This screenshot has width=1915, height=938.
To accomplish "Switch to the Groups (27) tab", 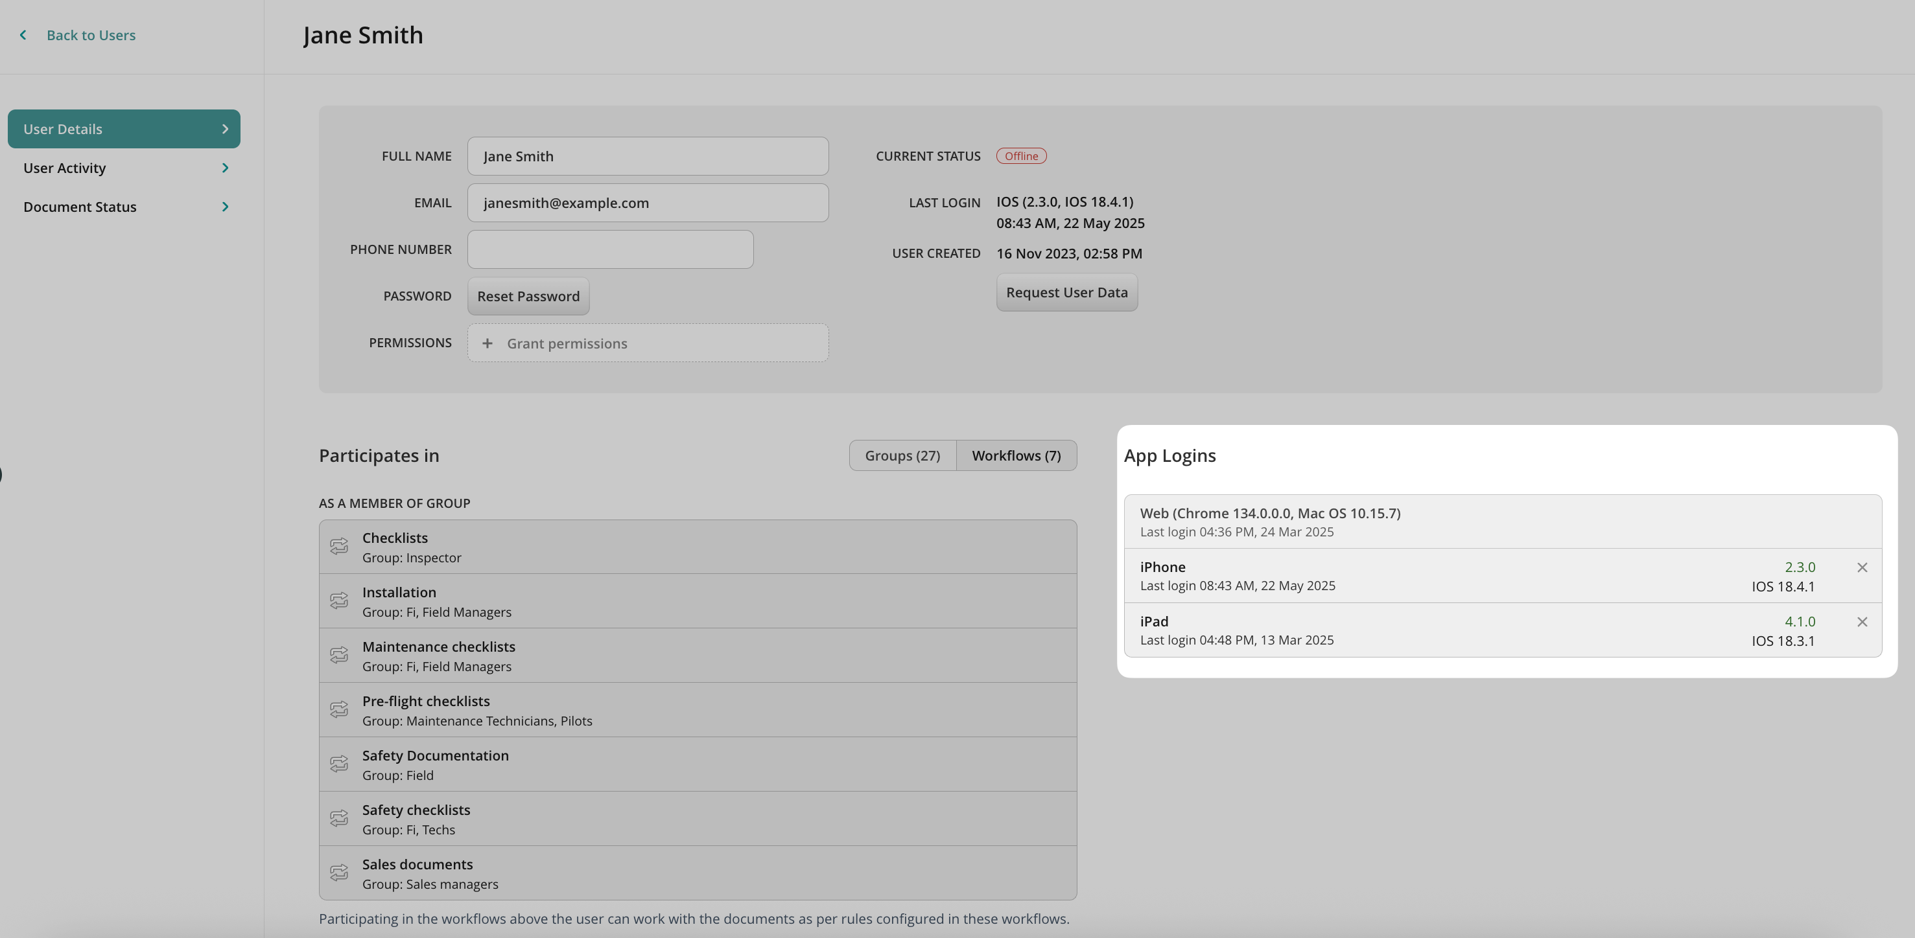I will point(902,455).
